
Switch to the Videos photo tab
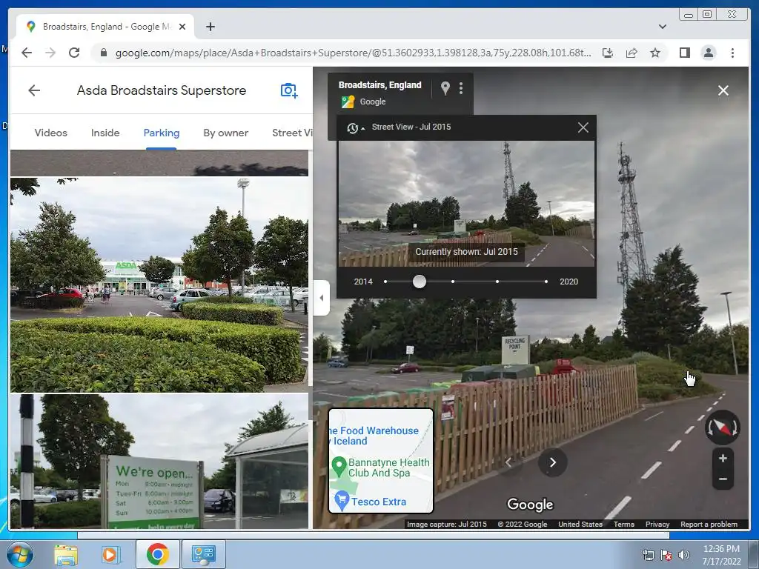51,133
